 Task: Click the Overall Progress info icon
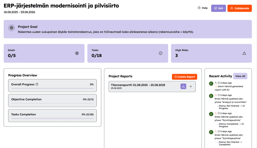tap(37, 84)
